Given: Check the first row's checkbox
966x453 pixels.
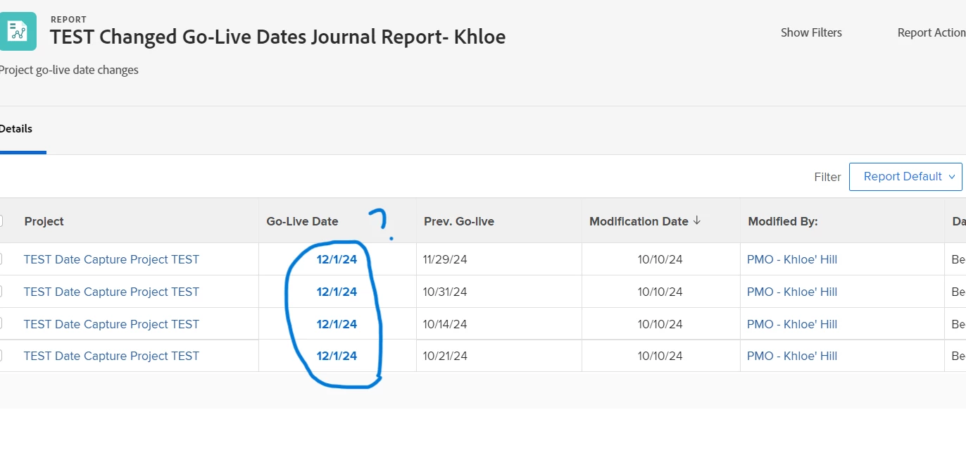Looking at the screenshot, I should 1,259.
